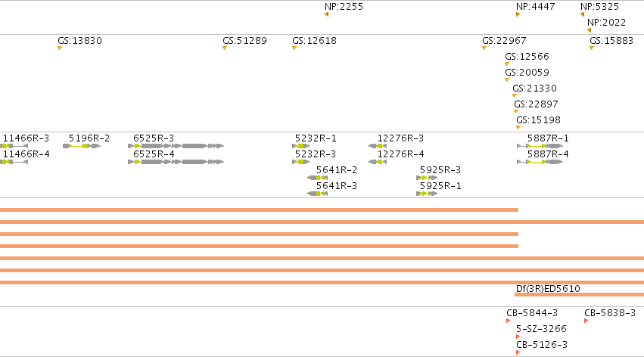The height and width of the screenshot is (357, 644).
Task: Click the 5196R-2 text label
Action: point(89,138)
